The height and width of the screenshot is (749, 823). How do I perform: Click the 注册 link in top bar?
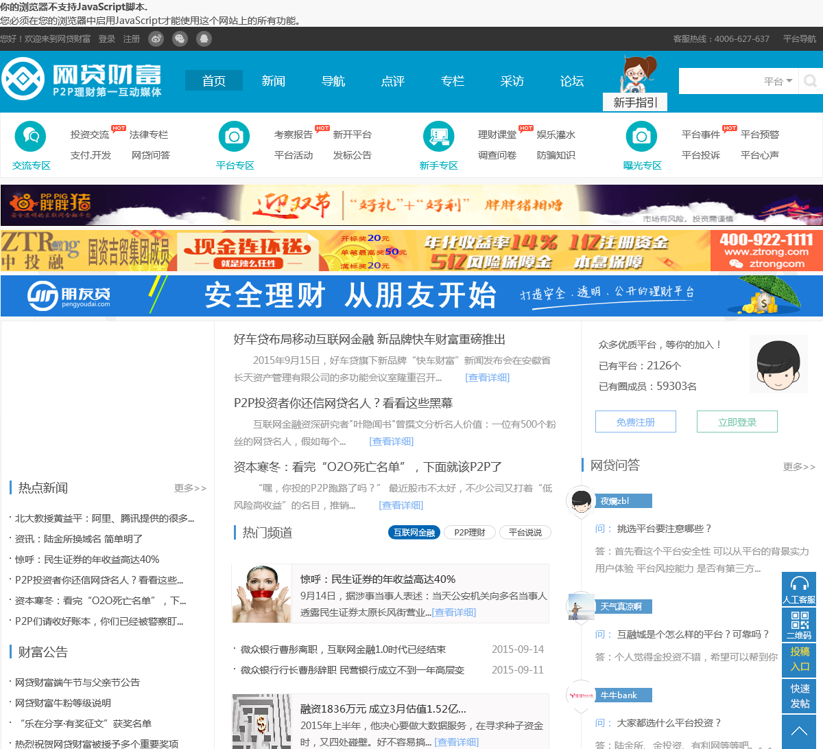tap(132, 39)
